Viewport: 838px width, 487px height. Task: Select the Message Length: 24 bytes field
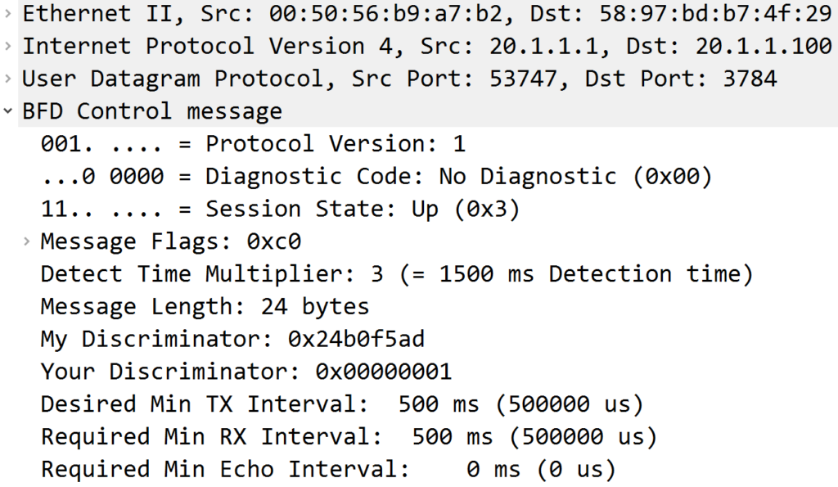205,307
